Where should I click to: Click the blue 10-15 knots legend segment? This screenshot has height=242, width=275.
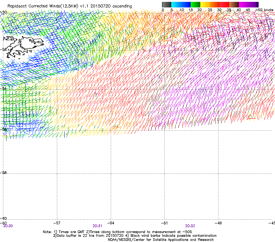[186, 4]
